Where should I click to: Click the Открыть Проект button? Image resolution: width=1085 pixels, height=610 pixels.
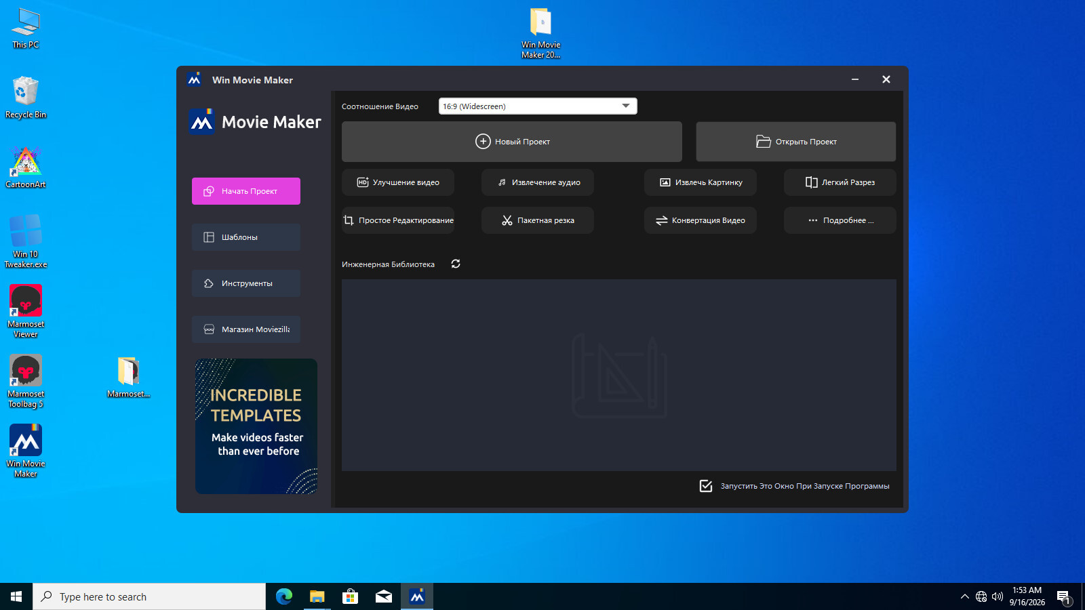(796, 142)
